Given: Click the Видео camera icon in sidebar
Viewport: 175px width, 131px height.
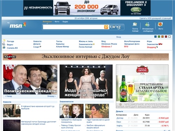Looking at the screenshot, I should [x=4, y=44].
